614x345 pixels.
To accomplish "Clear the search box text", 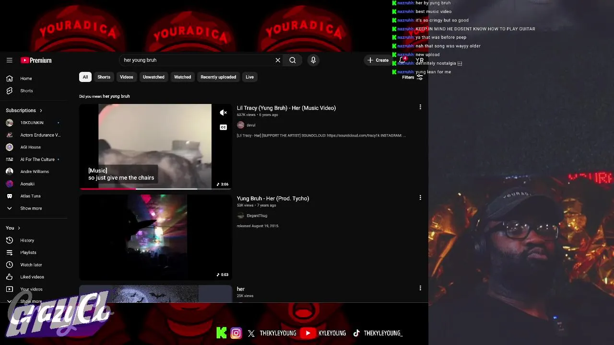I will [278, 60].
